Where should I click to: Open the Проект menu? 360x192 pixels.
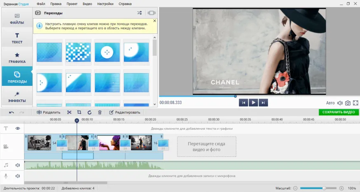[x=72, y=4]
